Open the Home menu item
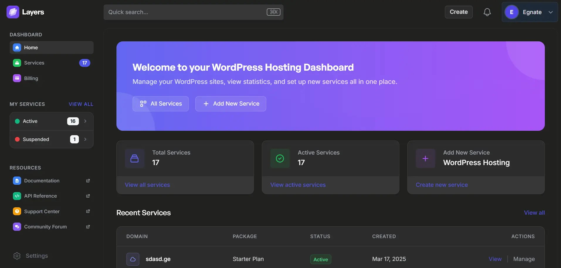561x268 pixels. [52, 48]
